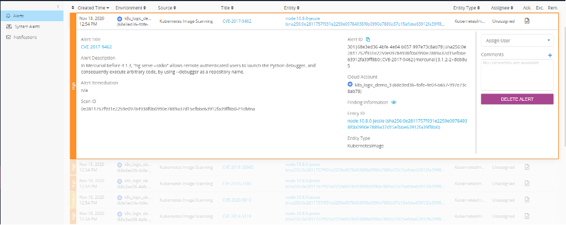Open the node:10.8.0-jessie entity link in expanded row
The height and width of the screenshot is (225, 566).
[x=364, y=21]
